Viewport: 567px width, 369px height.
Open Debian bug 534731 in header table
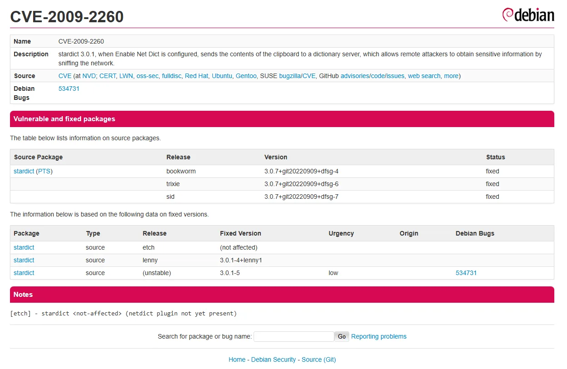(x=69, y=89)
